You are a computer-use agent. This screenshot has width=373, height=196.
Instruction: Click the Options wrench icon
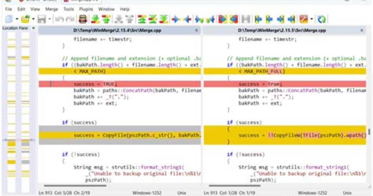304,19
